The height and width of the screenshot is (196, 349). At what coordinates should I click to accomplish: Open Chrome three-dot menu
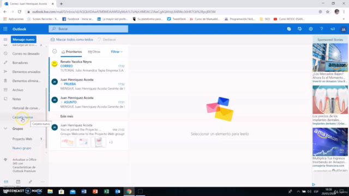344,12
